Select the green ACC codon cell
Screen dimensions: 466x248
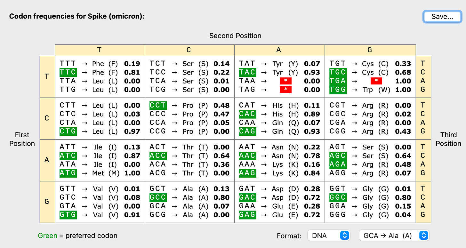(x=158, y=156)
